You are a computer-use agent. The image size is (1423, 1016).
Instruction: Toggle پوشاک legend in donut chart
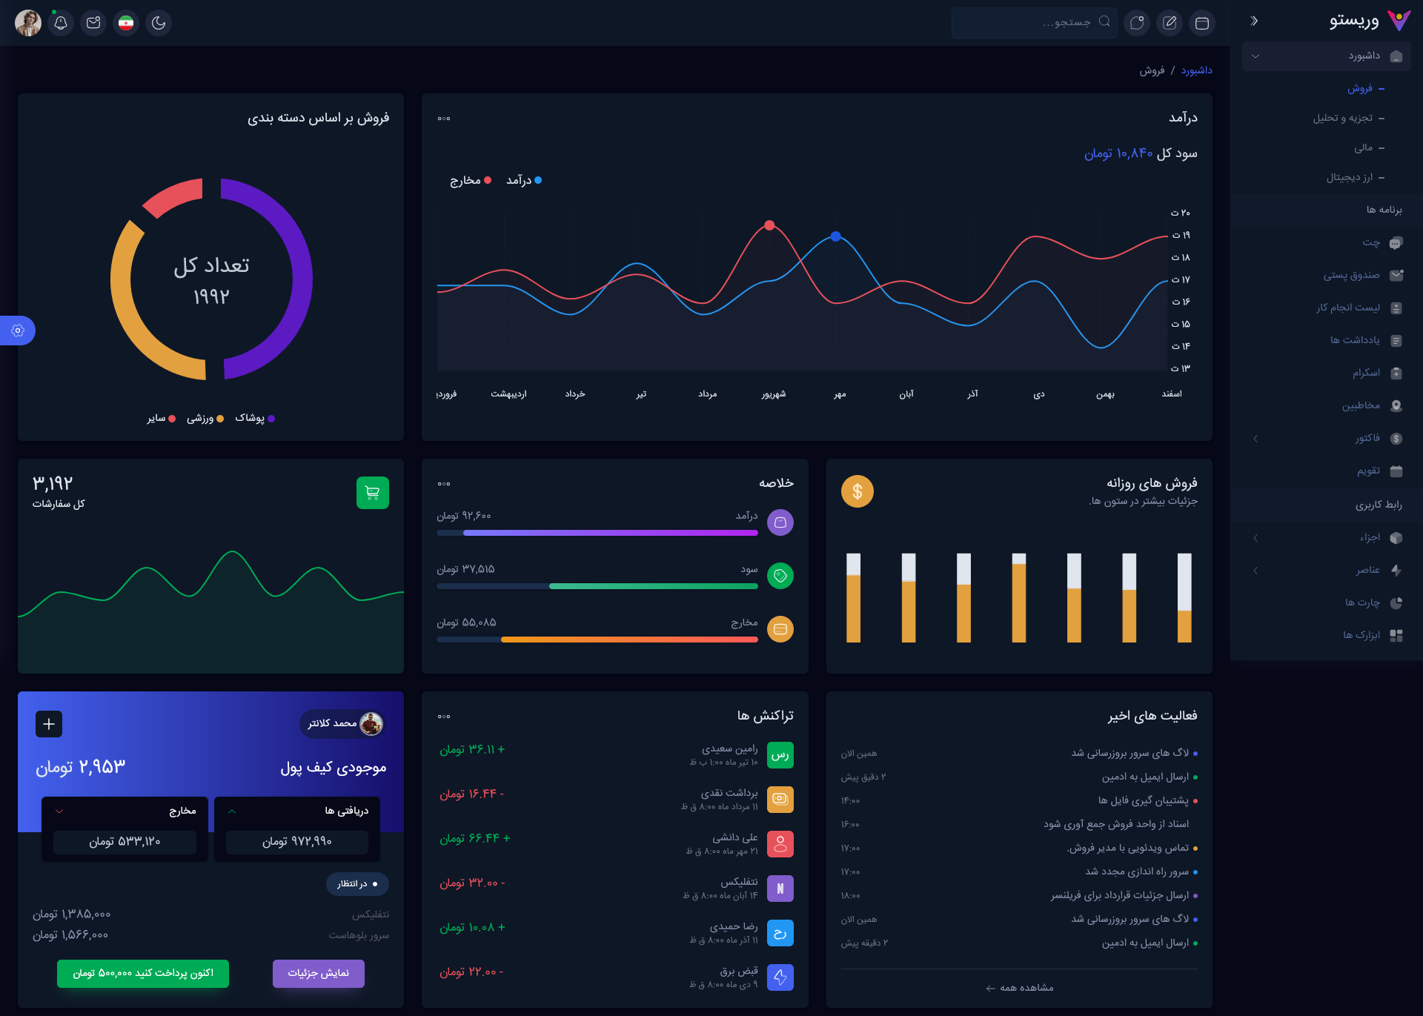click(255, 419)
